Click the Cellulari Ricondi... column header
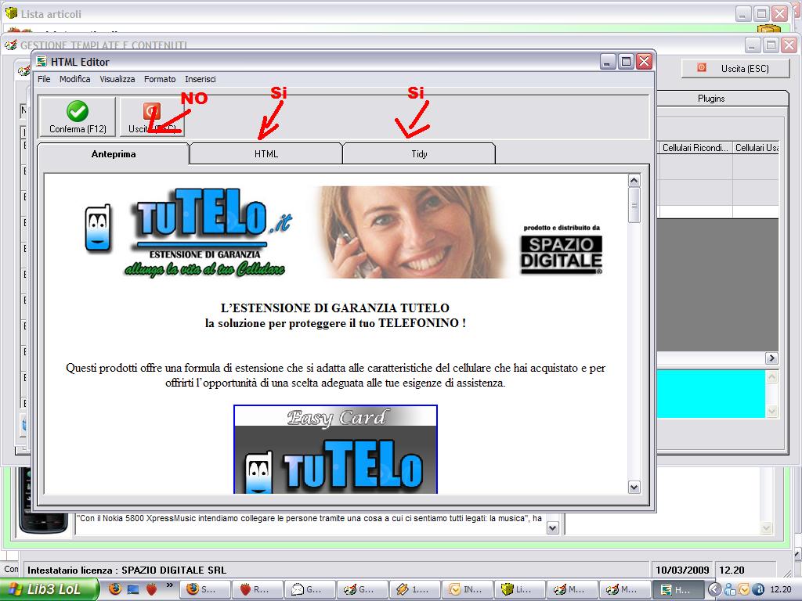The image size is (802, 601). tap(695, 148)
